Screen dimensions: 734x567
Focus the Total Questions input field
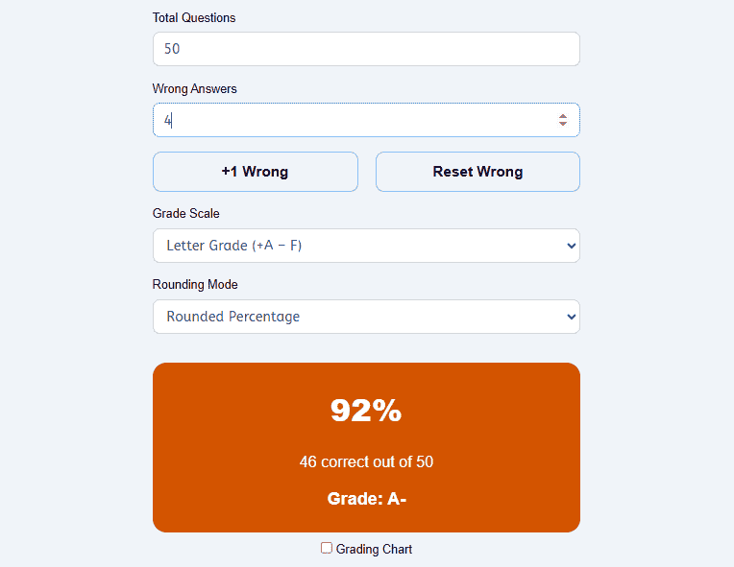click(365, 49)
